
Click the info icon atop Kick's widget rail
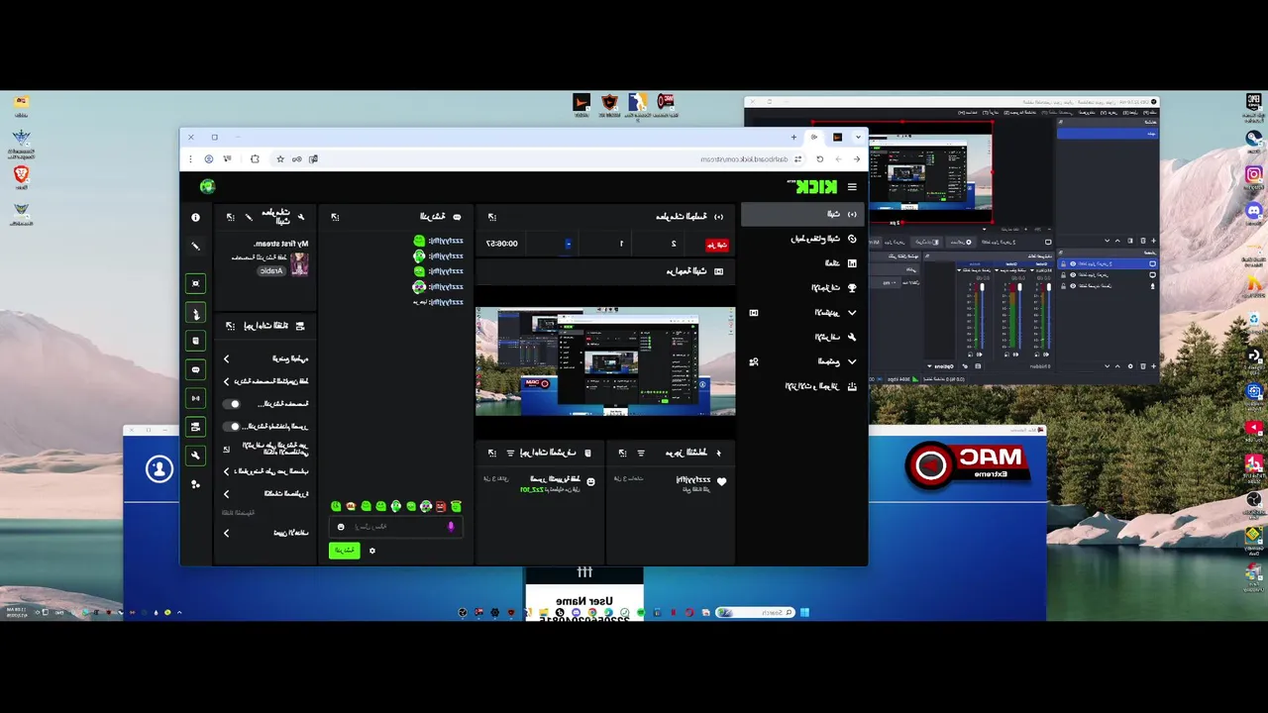point(195,217)
